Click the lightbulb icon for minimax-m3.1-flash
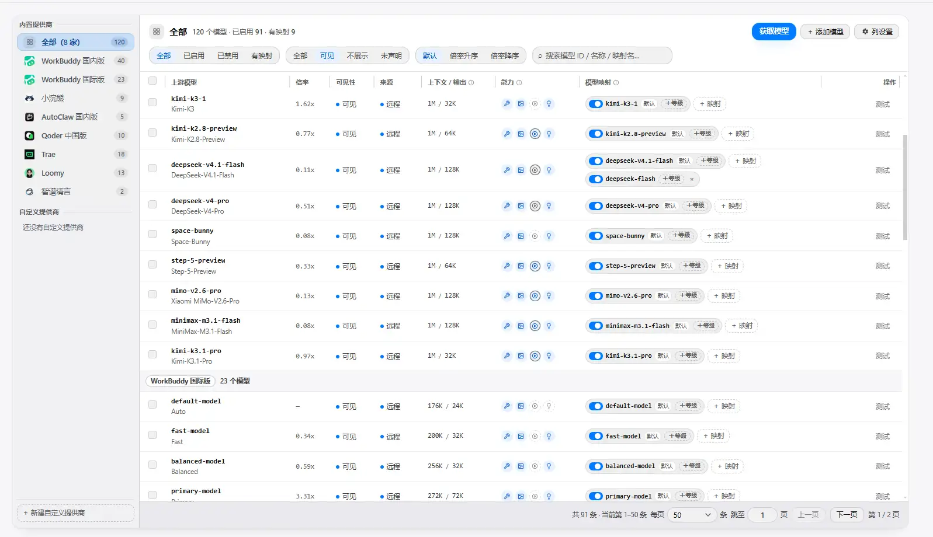The width and height of the screenshot is (933, 537). point(549,326)
